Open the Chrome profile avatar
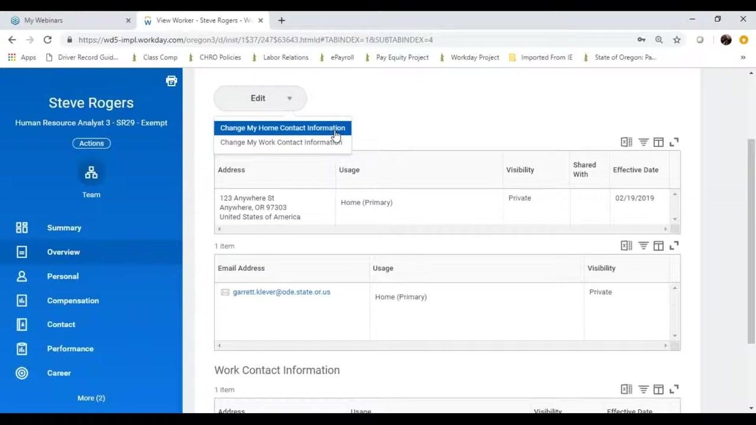 pos(726,40)
